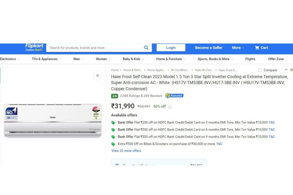This screenshot has width=293, height=195.
Task: Expand the TVs & Appliances menu
Action: (x=46, y=59)
